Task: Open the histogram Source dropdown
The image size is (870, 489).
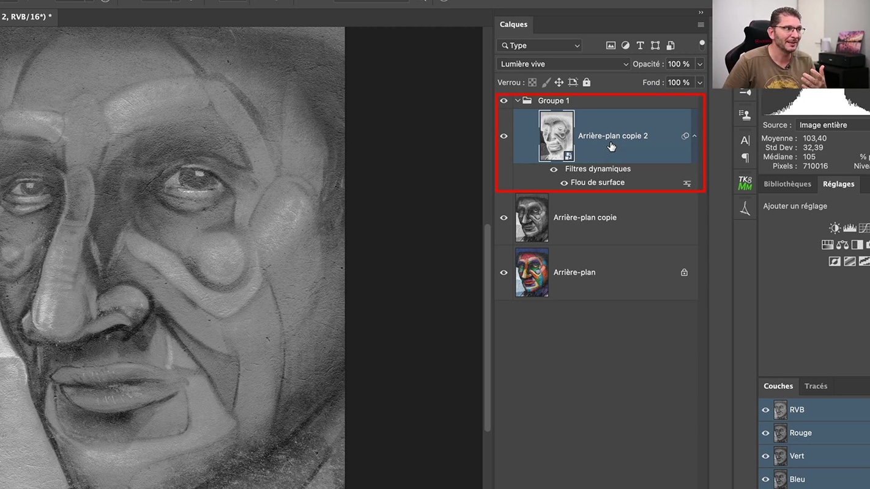Action: (x=833, y=125)
